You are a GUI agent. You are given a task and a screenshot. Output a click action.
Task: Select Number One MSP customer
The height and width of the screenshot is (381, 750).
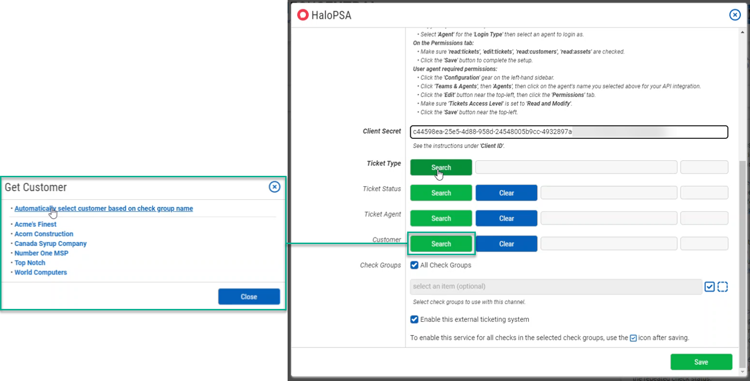click(41, 253)
